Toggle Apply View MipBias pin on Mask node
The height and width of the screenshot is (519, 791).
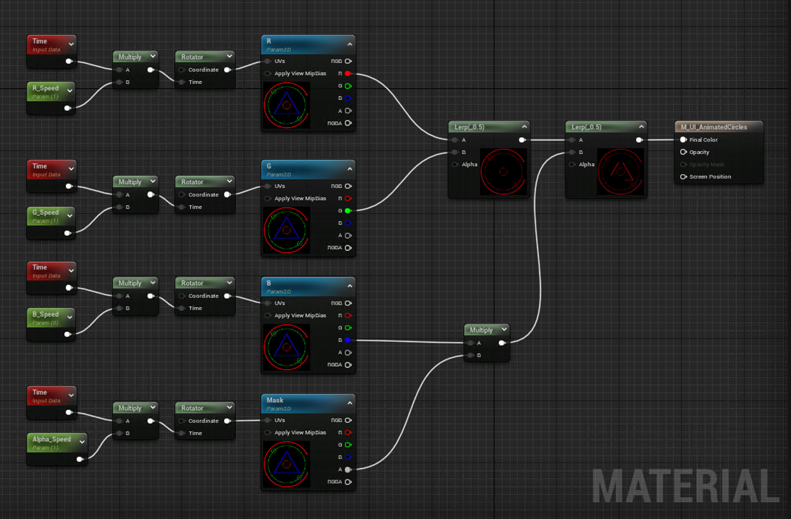268,432
